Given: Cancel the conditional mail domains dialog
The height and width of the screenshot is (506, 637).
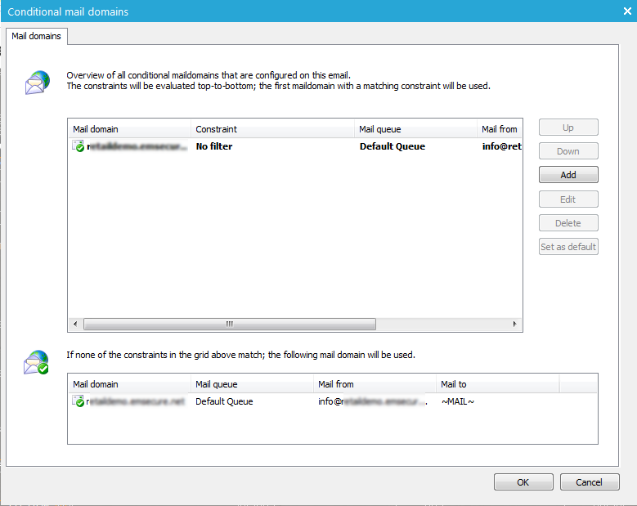Looking at the screenshot, I should (589, 482).
